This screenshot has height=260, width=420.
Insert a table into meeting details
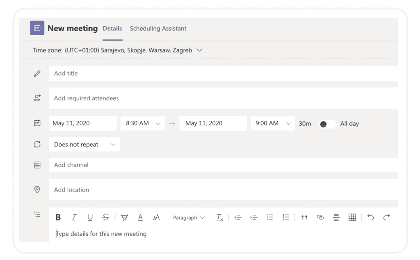tap(352, 217)
